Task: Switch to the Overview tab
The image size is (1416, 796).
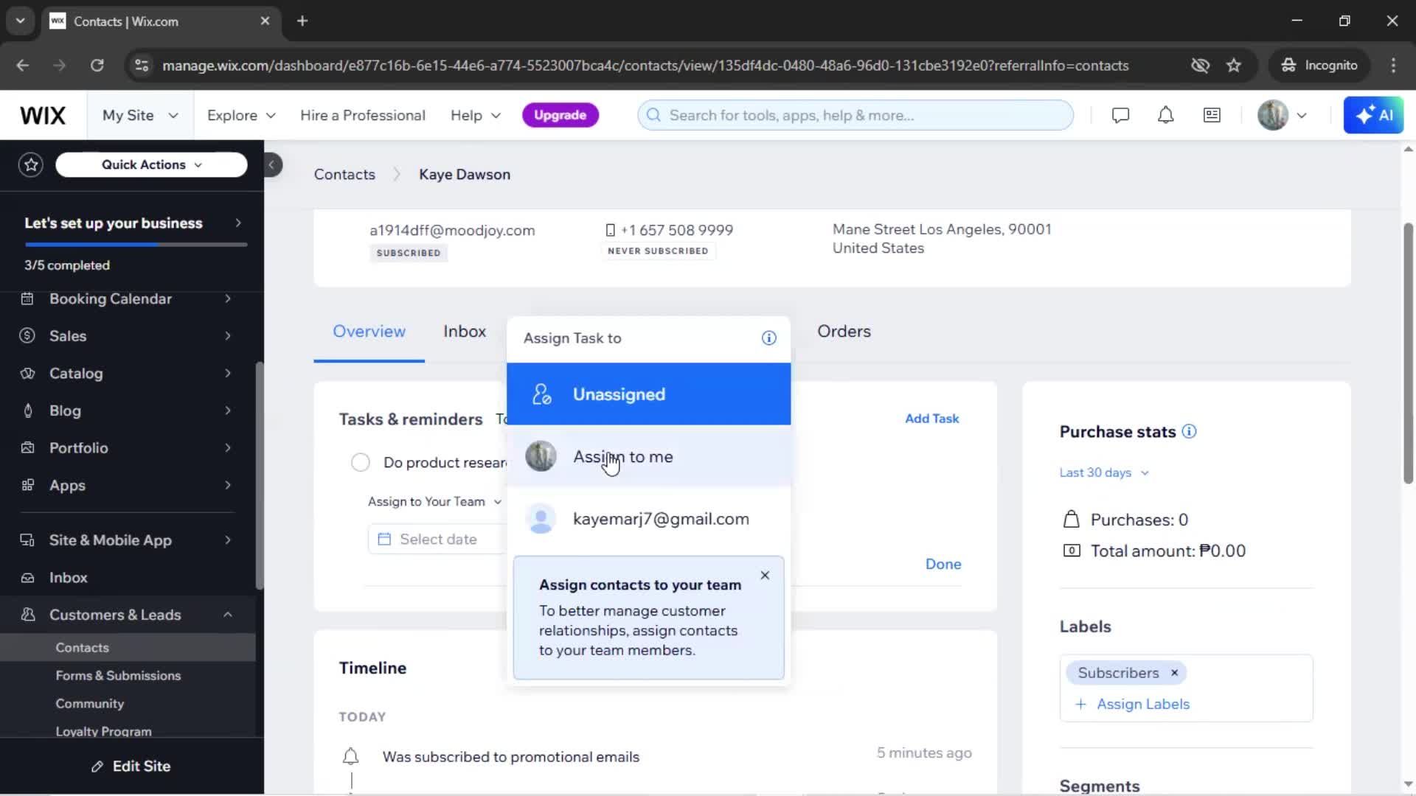Action: tap(369, 332)
